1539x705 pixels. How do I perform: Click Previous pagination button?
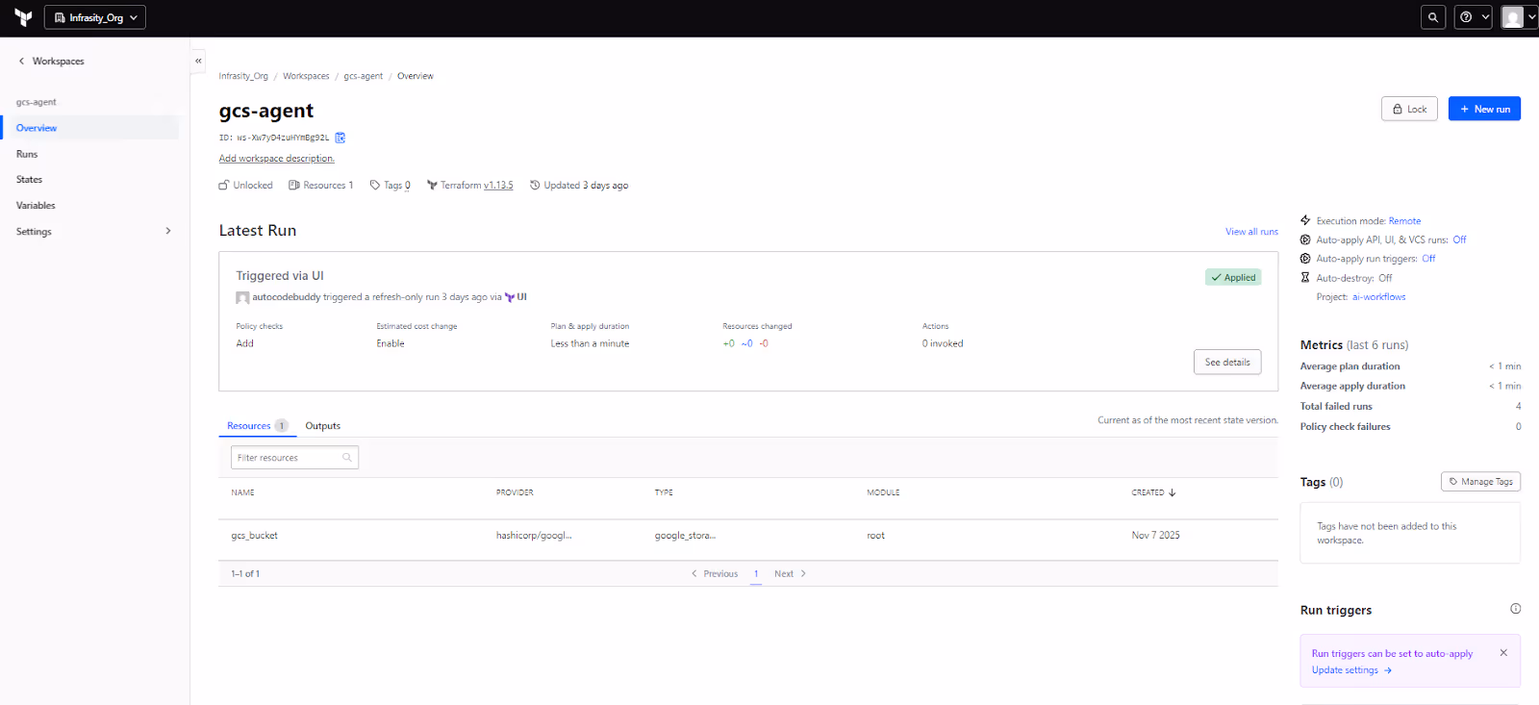[x=715, y=574]
